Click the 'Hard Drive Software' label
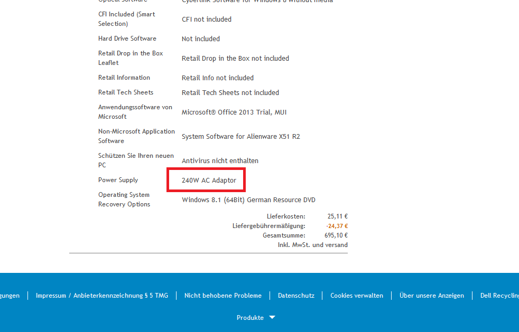The width and height of the screenshot is (519, 332). (x=127, y=39)
